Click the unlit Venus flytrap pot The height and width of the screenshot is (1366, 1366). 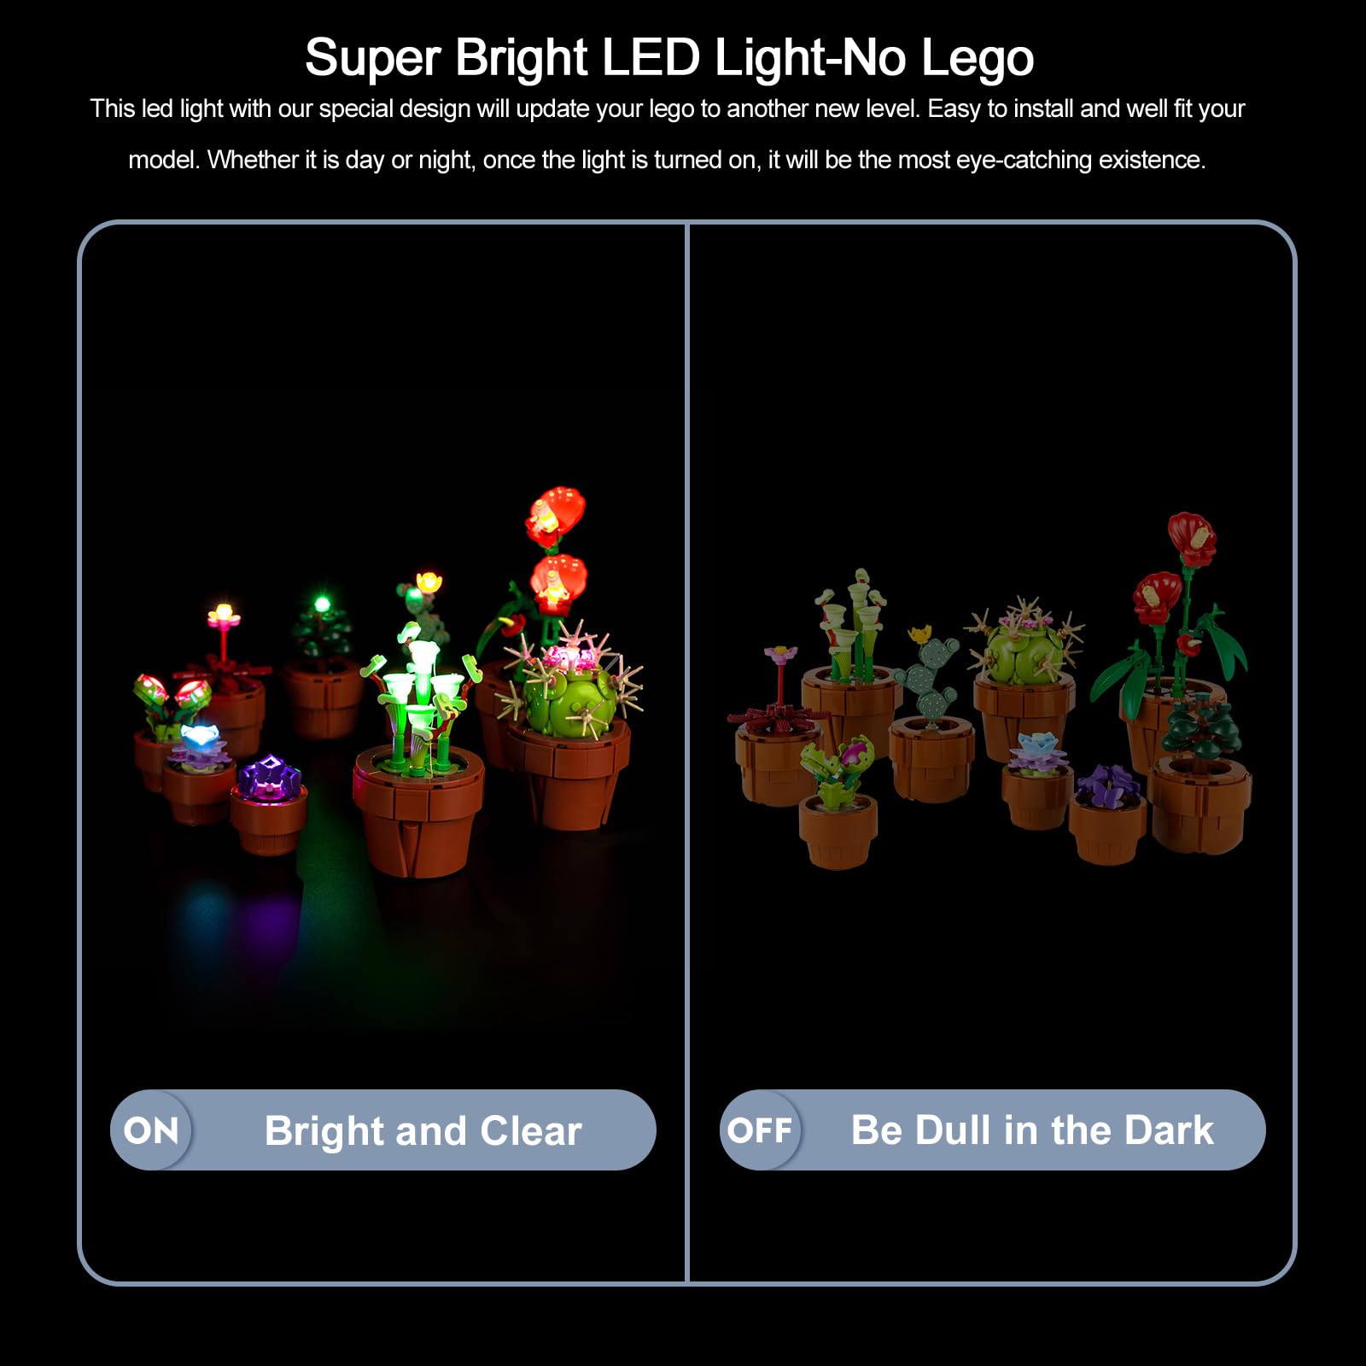[838, 803]
